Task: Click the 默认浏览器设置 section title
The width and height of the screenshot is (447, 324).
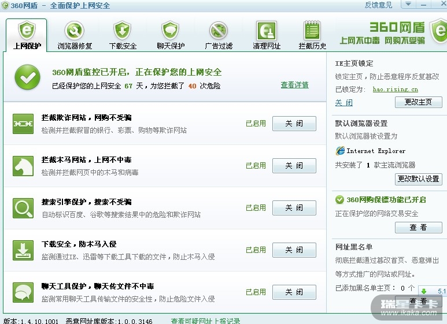Action: tap(361, 123)
